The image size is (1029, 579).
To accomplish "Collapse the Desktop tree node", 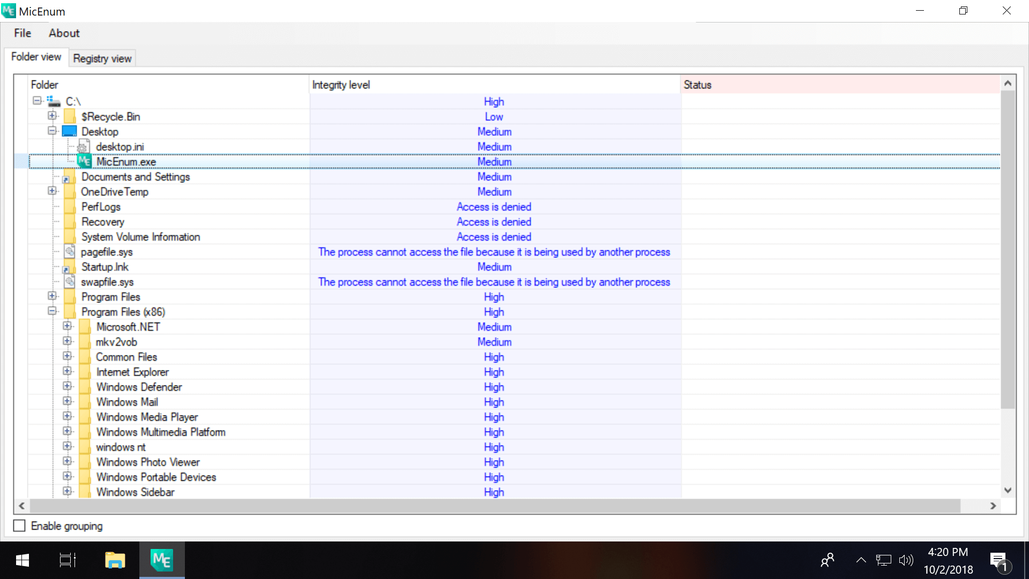I will (x=52, y=131).
